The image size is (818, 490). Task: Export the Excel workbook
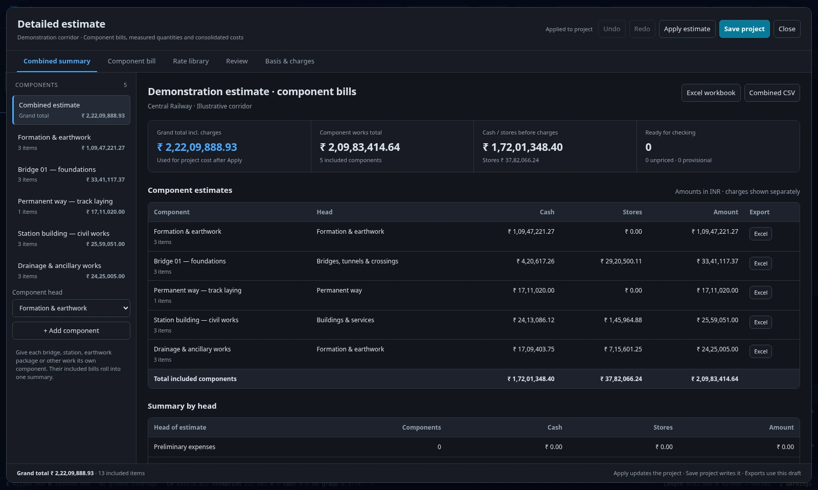[x=711, y=93]
